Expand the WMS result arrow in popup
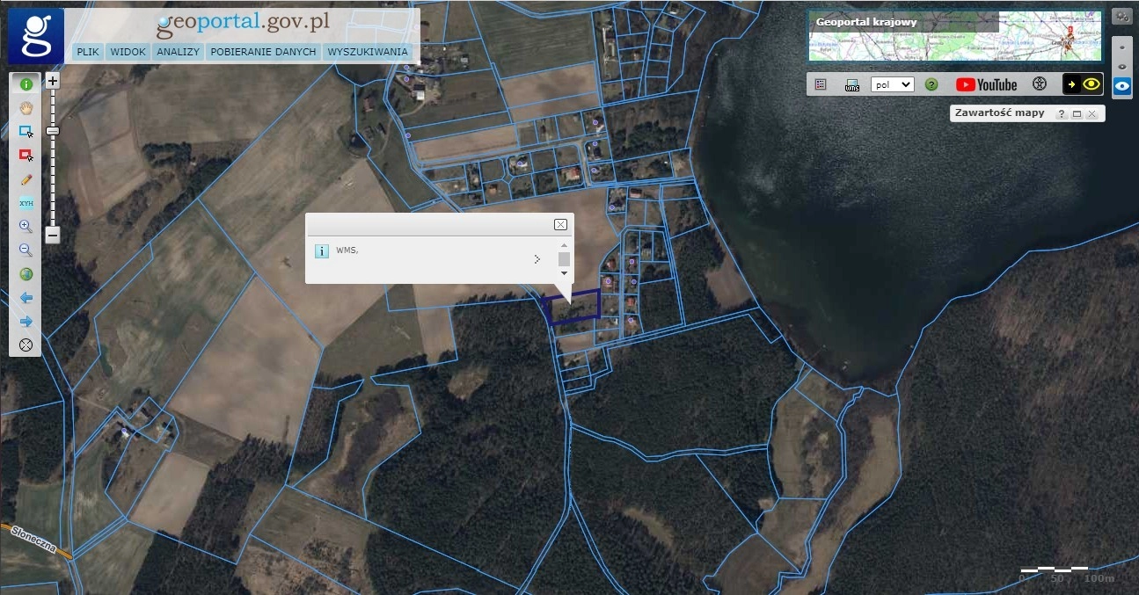This screenshot has width=1139, height=595. [537, 259]
